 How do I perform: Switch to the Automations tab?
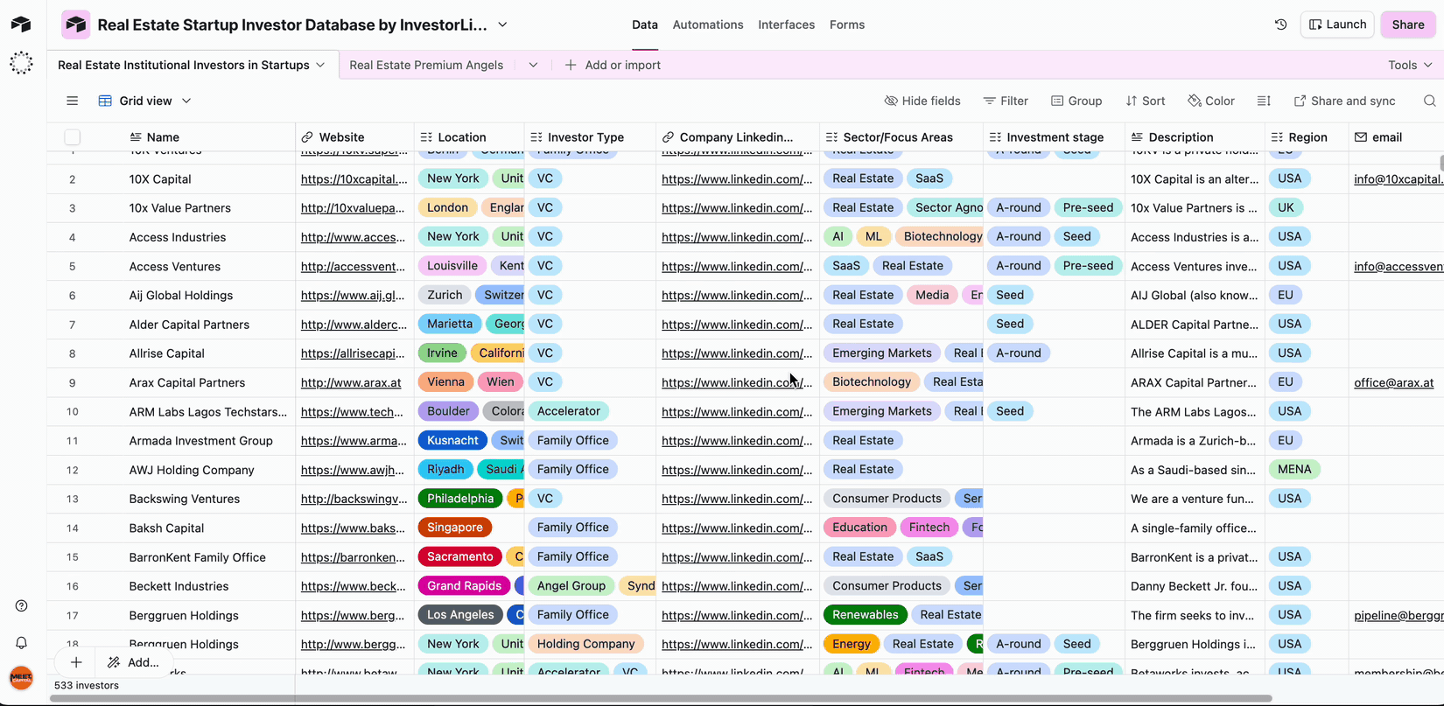pyautogui.click(x=707, y=24)
